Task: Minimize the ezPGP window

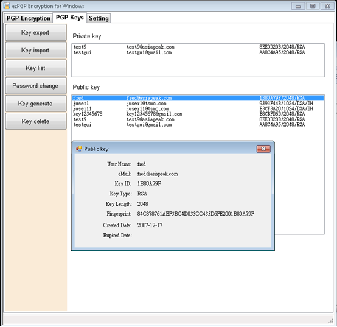Action: click(x=298, y=6)
